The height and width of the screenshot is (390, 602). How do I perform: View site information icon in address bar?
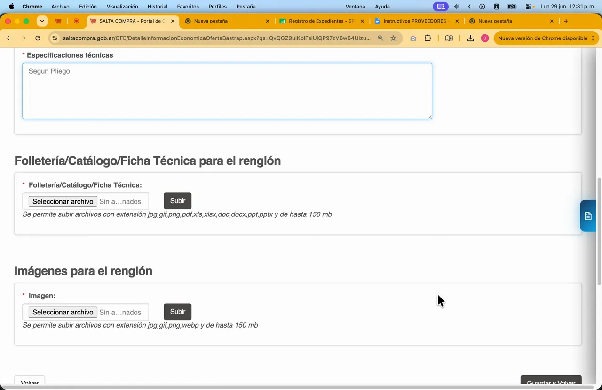(55, 38)
